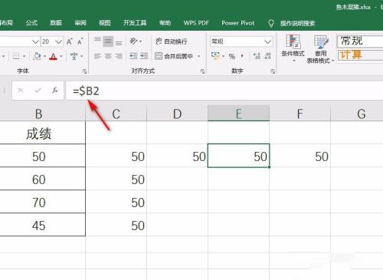
Task: Select column header G
Action: [357, 114]
